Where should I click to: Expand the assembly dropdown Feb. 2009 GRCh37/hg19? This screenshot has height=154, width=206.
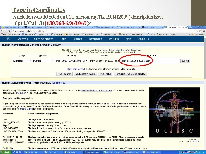pyautogui.click(x=72, y=61)
